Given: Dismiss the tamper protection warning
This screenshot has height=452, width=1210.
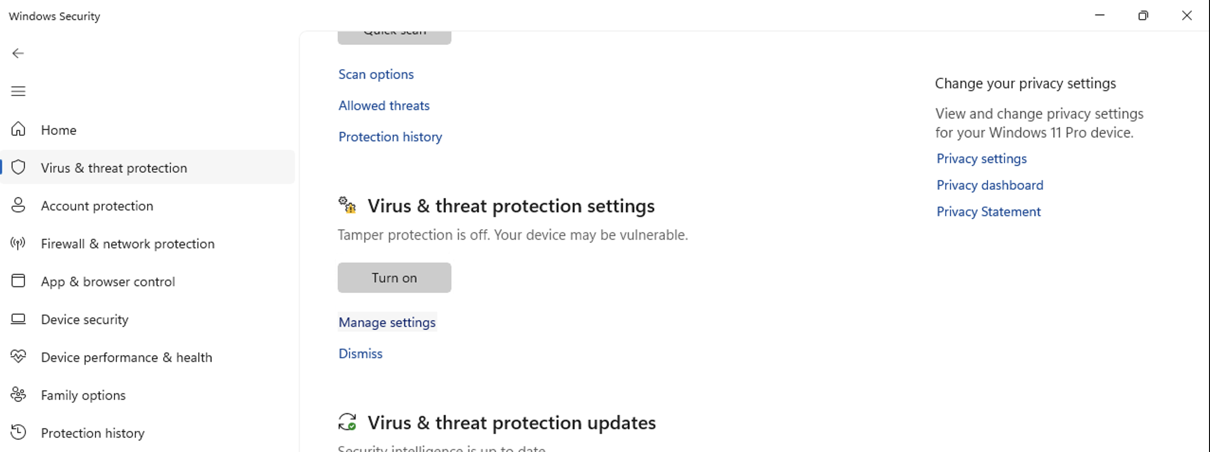Looking at the screenshot, I should [360, 354].
